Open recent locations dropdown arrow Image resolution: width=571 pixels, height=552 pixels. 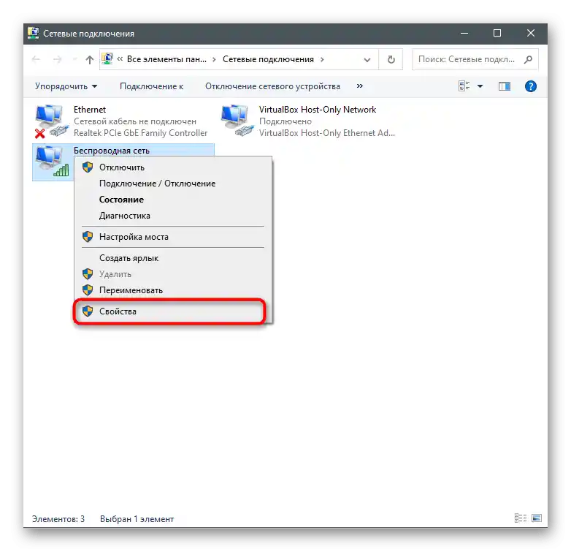click(74, 59)
